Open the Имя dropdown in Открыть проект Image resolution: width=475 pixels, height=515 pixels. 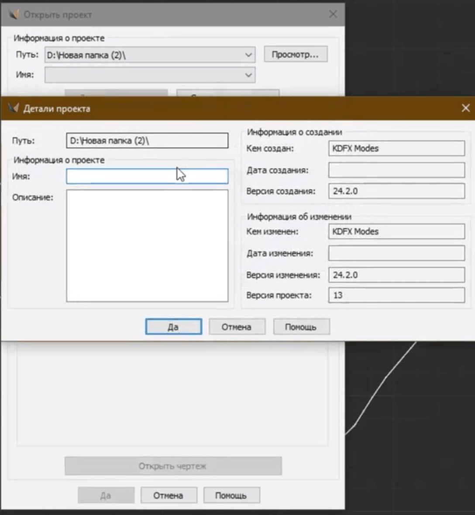pos(248,75)
